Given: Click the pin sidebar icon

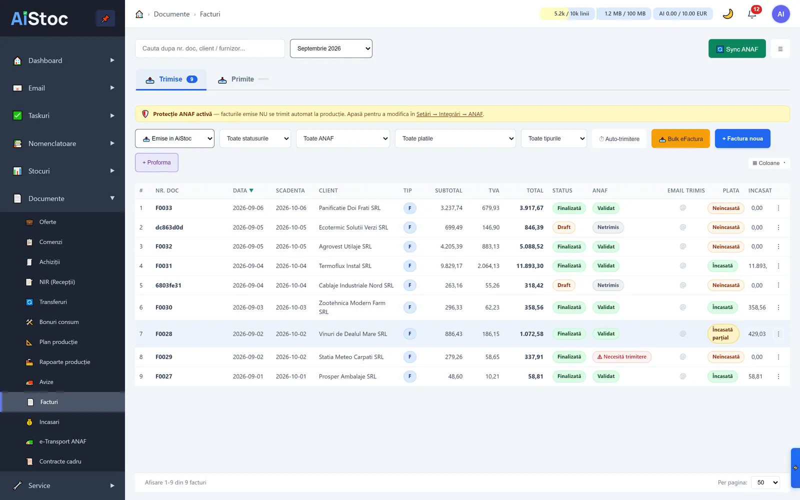Looking at the screenshot, I should [x=105, y=18].
